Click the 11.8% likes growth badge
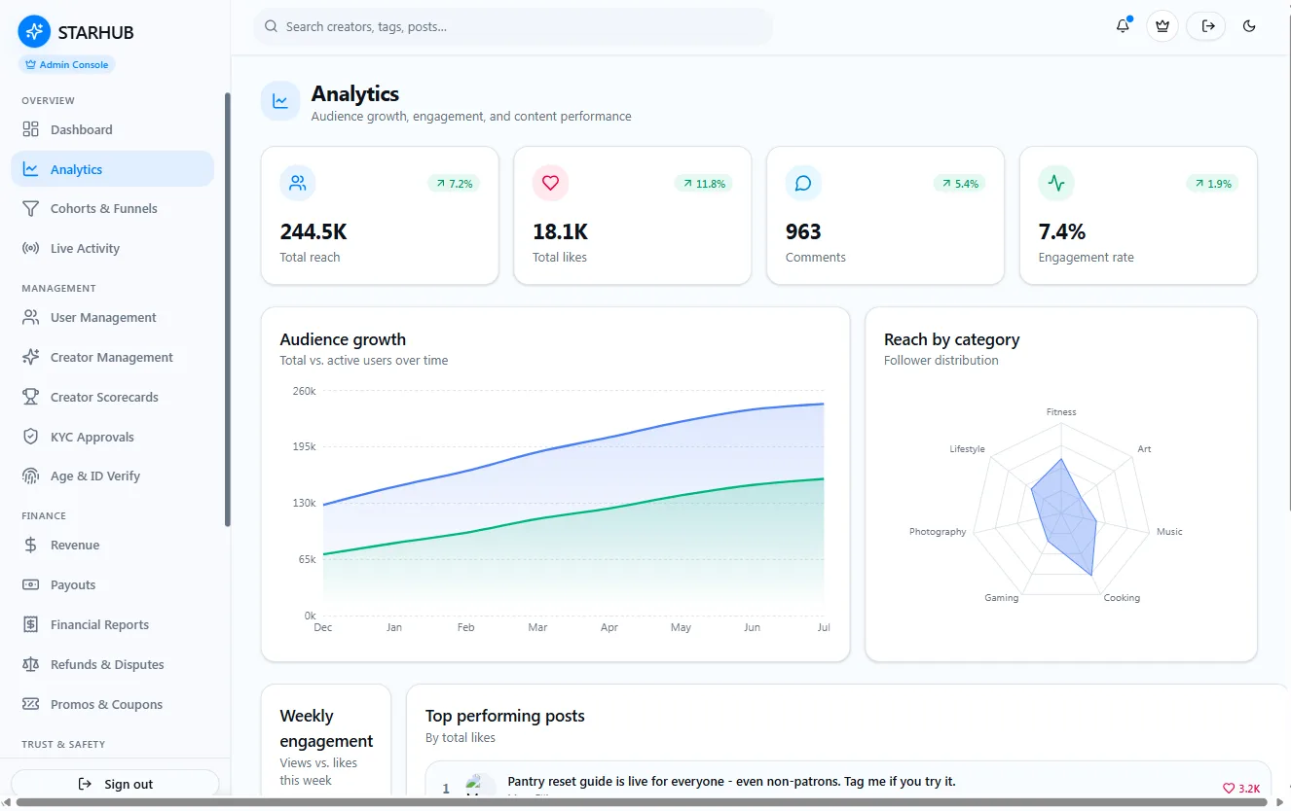The height and width of the screenshot is (811, 1291). point(703,183)
